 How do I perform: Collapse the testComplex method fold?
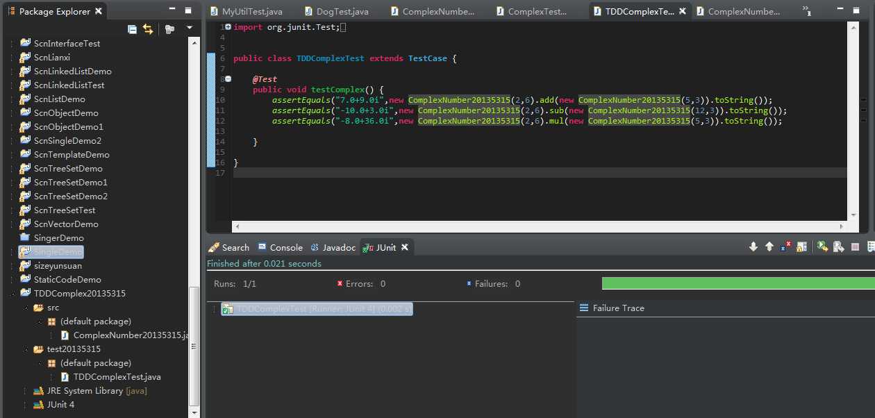click(x=228, y=79)
